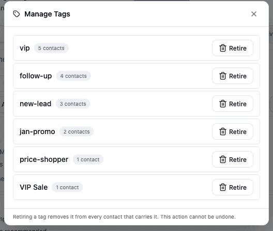Select the VIP Sale tag name
The image size is (273, 231).
pyautogui.click(x=34, y=187)
